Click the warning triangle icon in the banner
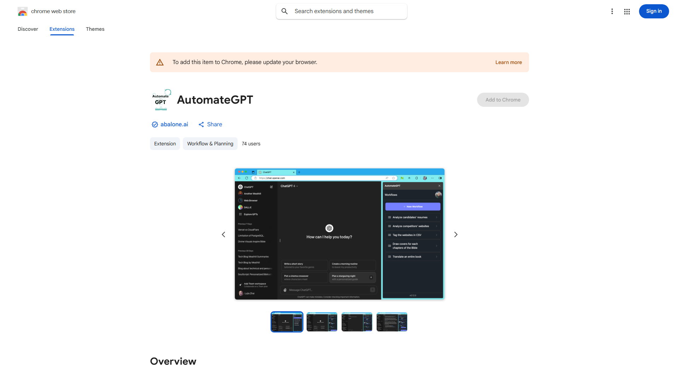This screenshot has height=382, width=679. tap(160, 62)
